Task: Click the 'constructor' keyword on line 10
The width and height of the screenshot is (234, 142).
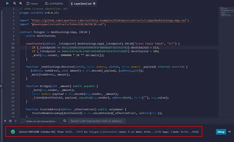Action: (x=34, y=44)
